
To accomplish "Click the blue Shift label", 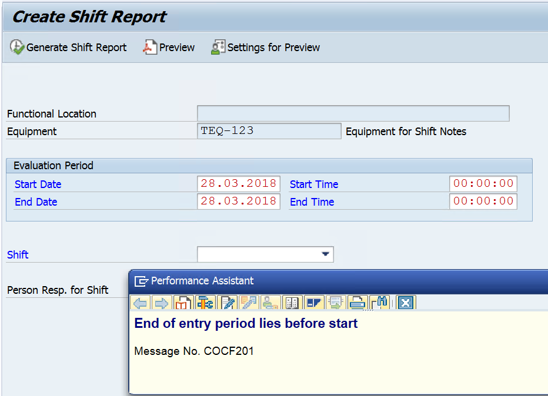I will 18,254.
